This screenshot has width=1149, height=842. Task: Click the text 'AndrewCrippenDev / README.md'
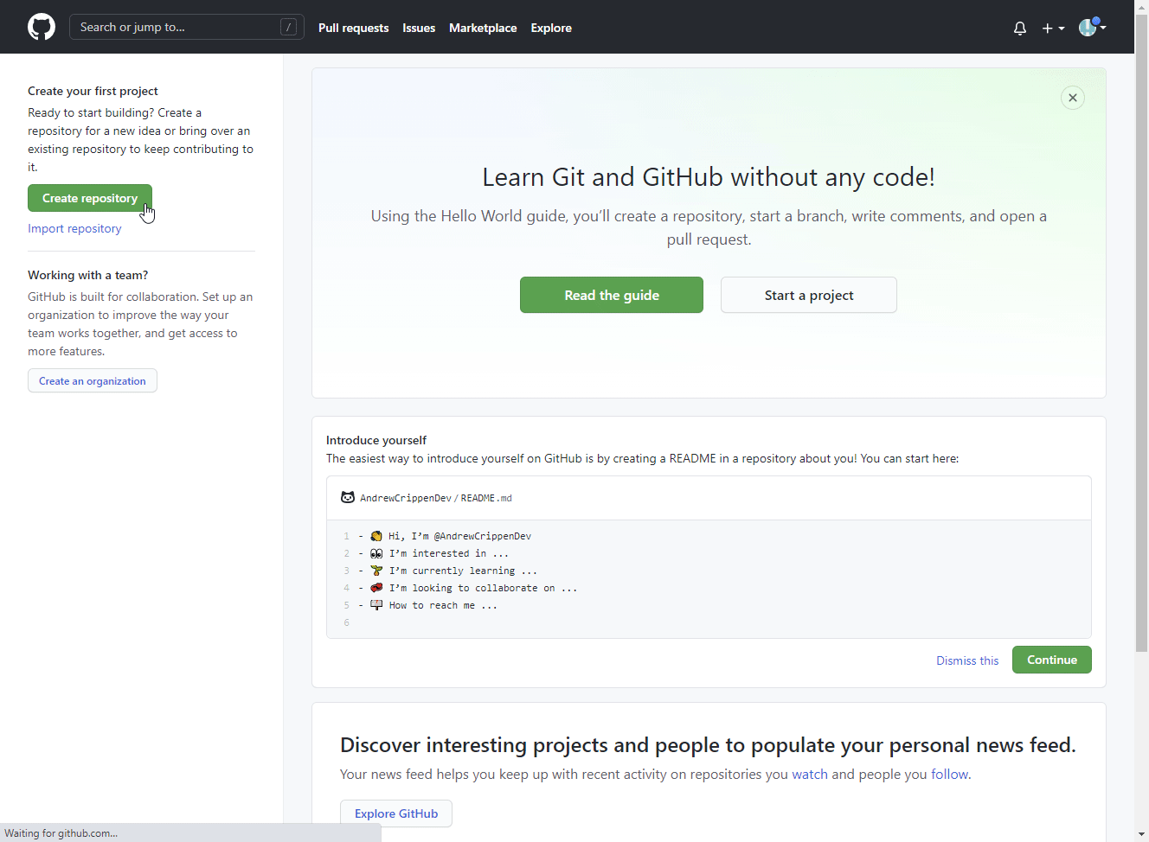pos(436,498)
